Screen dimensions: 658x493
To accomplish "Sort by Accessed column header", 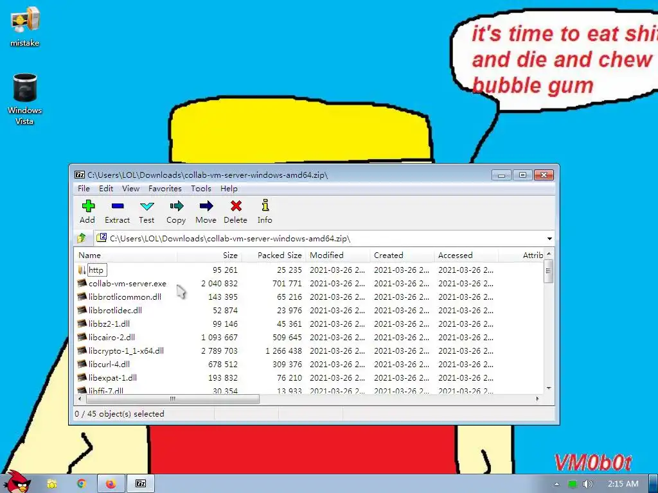I will [467, 255].
